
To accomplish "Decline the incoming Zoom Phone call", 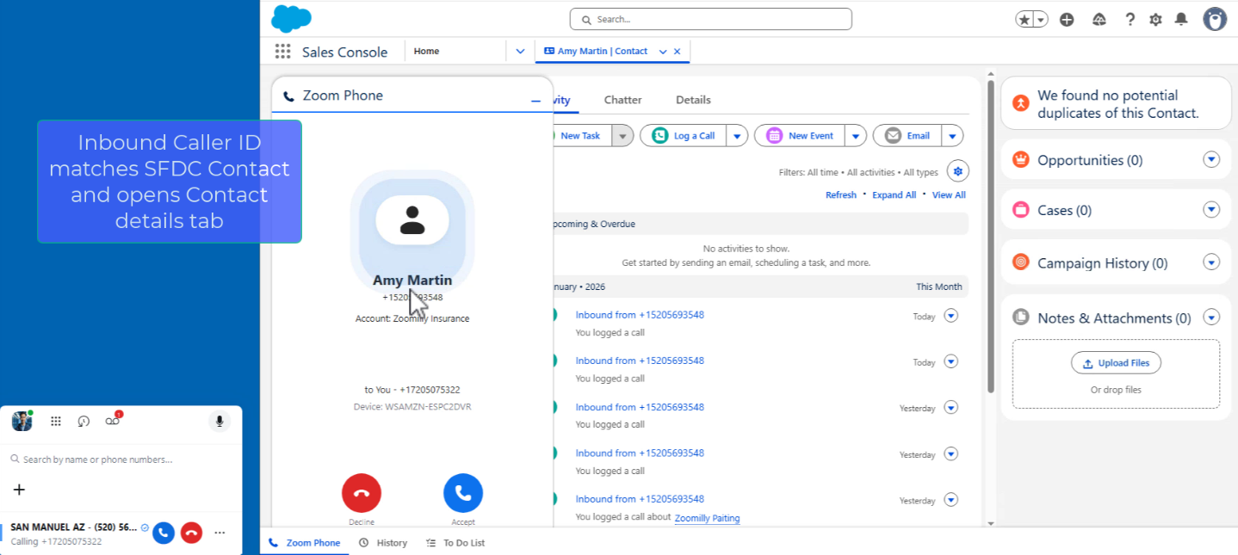I will (x=362, y=493).
